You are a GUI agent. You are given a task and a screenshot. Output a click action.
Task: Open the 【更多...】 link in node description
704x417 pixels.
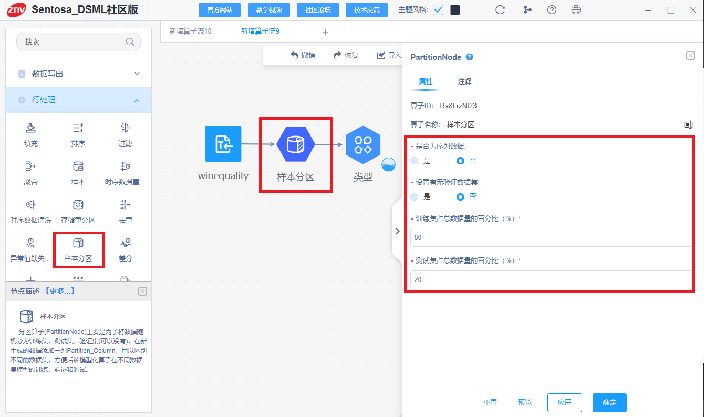pos(59,291)
